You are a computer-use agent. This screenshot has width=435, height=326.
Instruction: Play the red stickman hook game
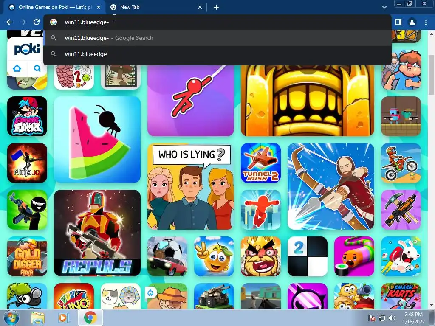tap(191, 101)
